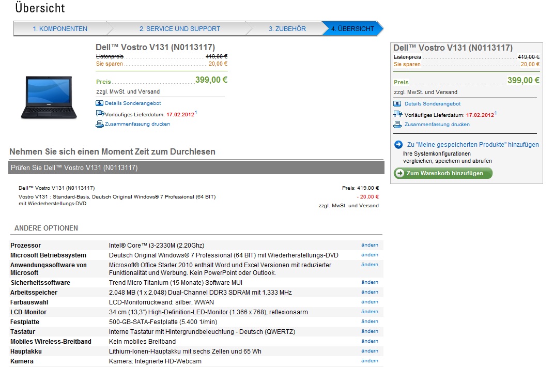The height and width of the screenshot is (367, 554).
Task: Click the Kamera: Integrierte HD-Webcam value
Action: click(x=155, y=361)
